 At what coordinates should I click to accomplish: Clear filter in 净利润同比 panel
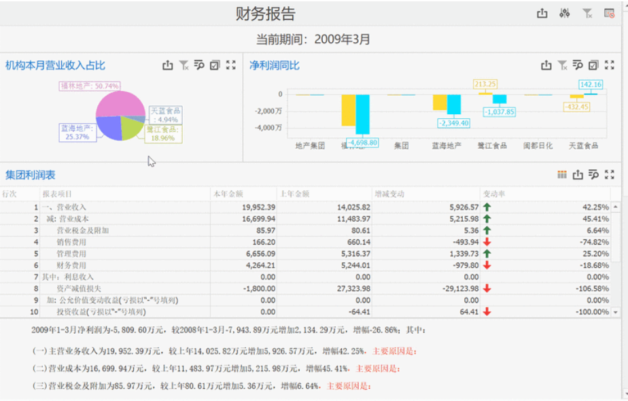(x=562, y=65)
